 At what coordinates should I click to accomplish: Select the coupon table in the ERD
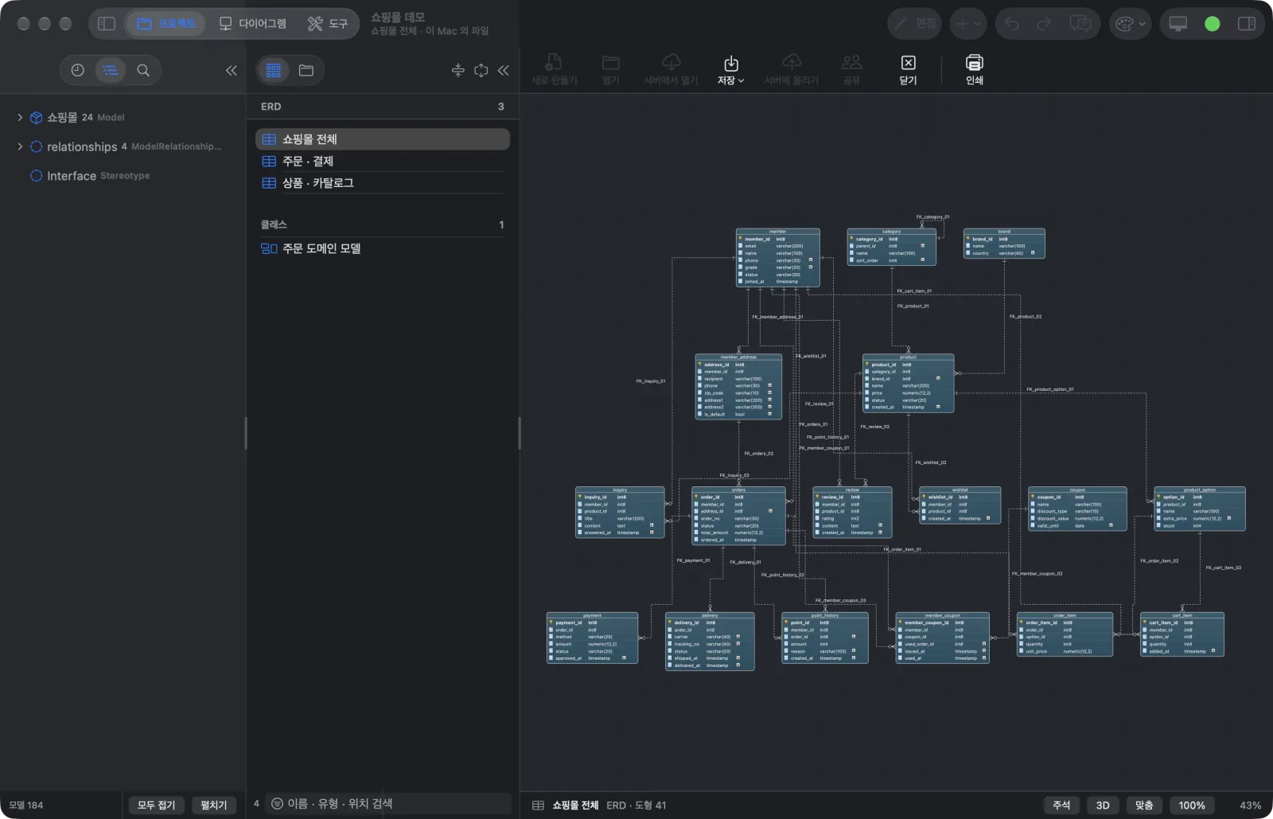(x=1077, y=509)
